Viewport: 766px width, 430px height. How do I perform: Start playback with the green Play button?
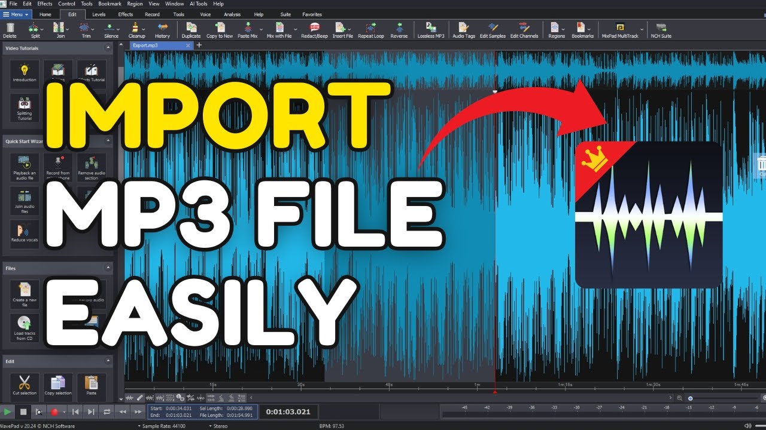pyautogui.click(x=8, y=411)
